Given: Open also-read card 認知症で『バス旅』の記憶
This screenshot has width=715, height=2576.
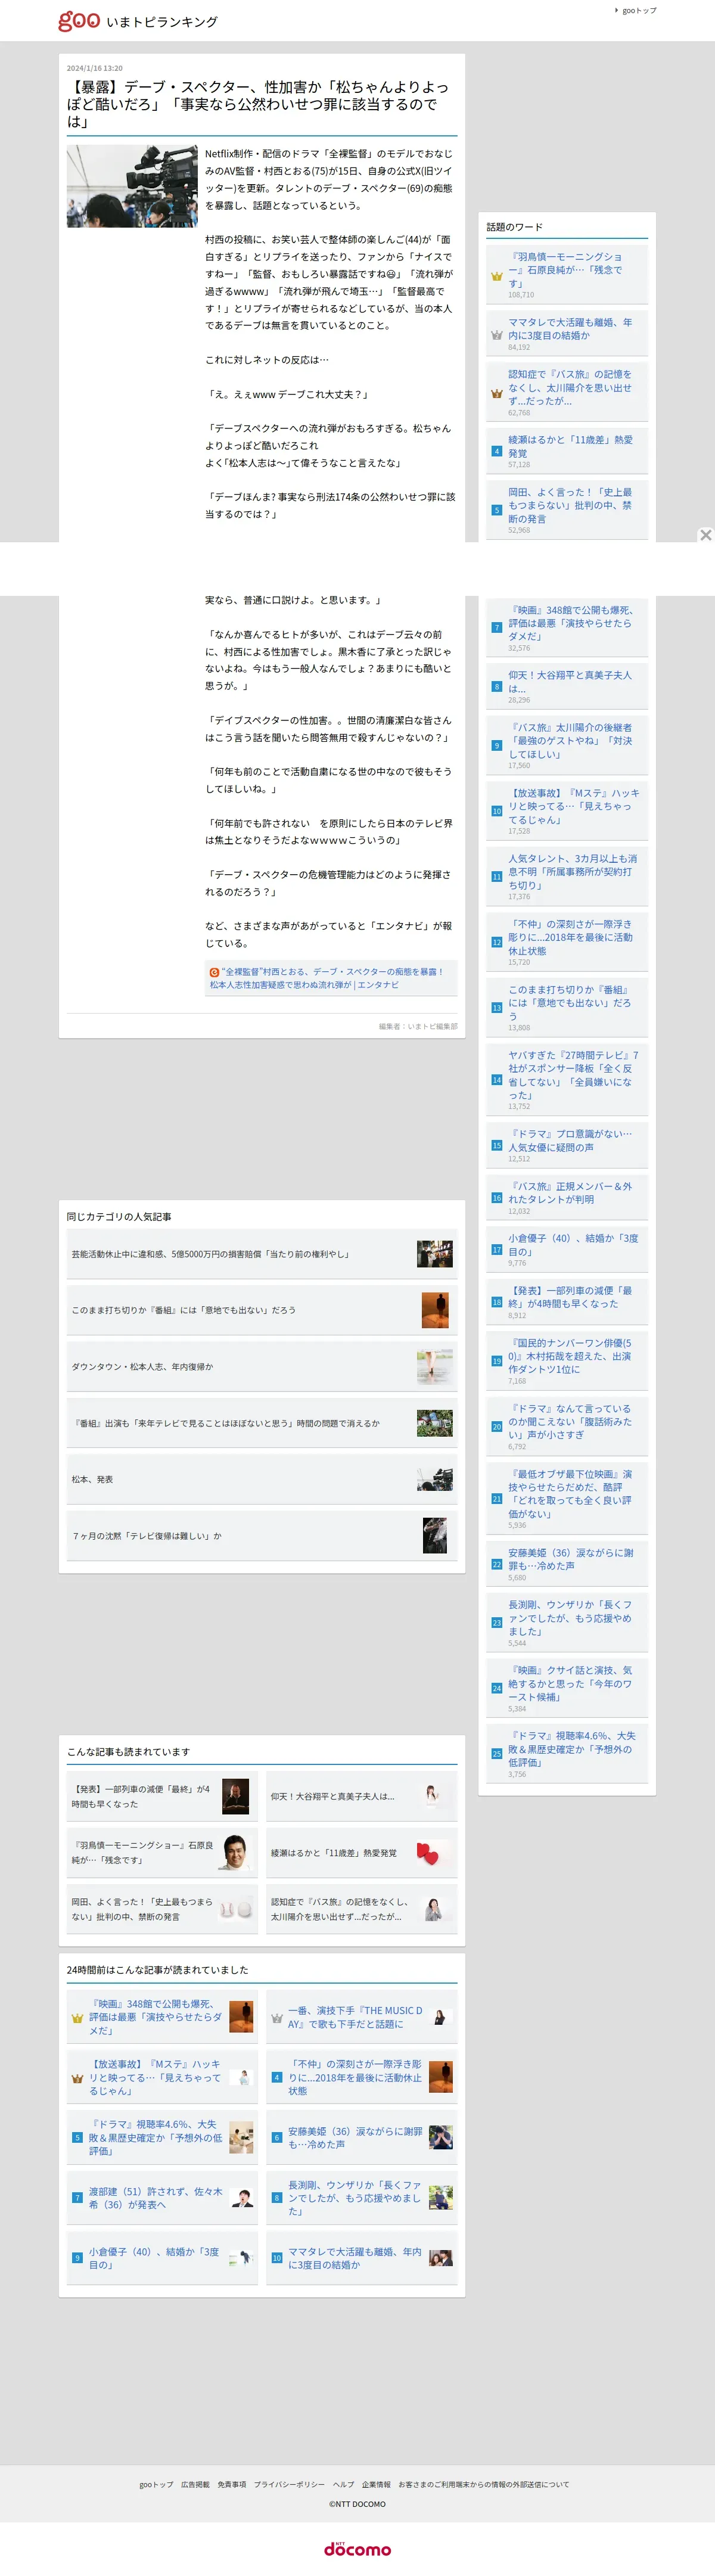Looking at the screenshot, I should pyautogui.click(x=361, y=1909).
